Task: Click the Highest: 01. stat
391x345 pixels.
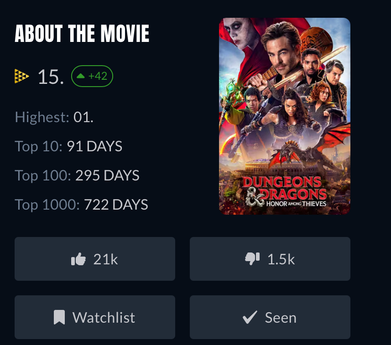Action: coord(54,117)
